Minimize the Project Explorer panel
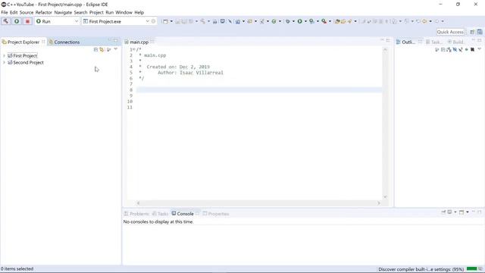 coord(109,40)
